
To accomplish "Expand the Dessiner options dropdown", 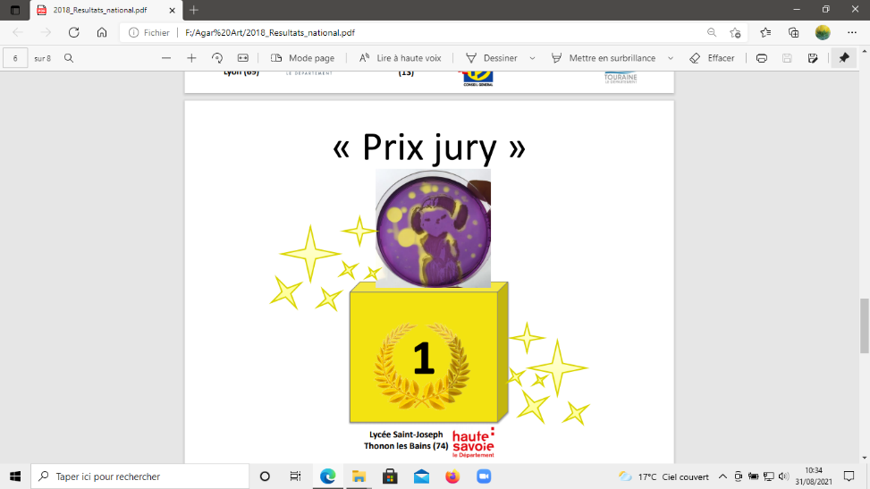I will [532, 58].
